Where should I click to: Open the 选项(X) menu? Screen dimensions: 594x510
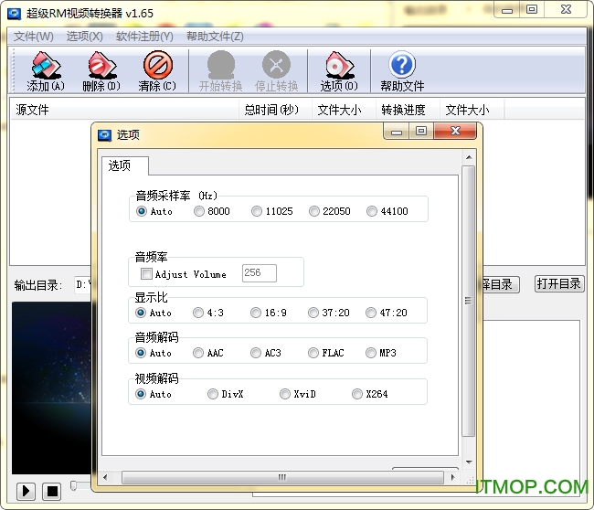(x=84, y=37)
